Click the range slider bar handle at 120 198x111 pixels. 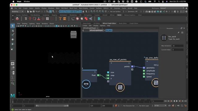click(67, 106)
